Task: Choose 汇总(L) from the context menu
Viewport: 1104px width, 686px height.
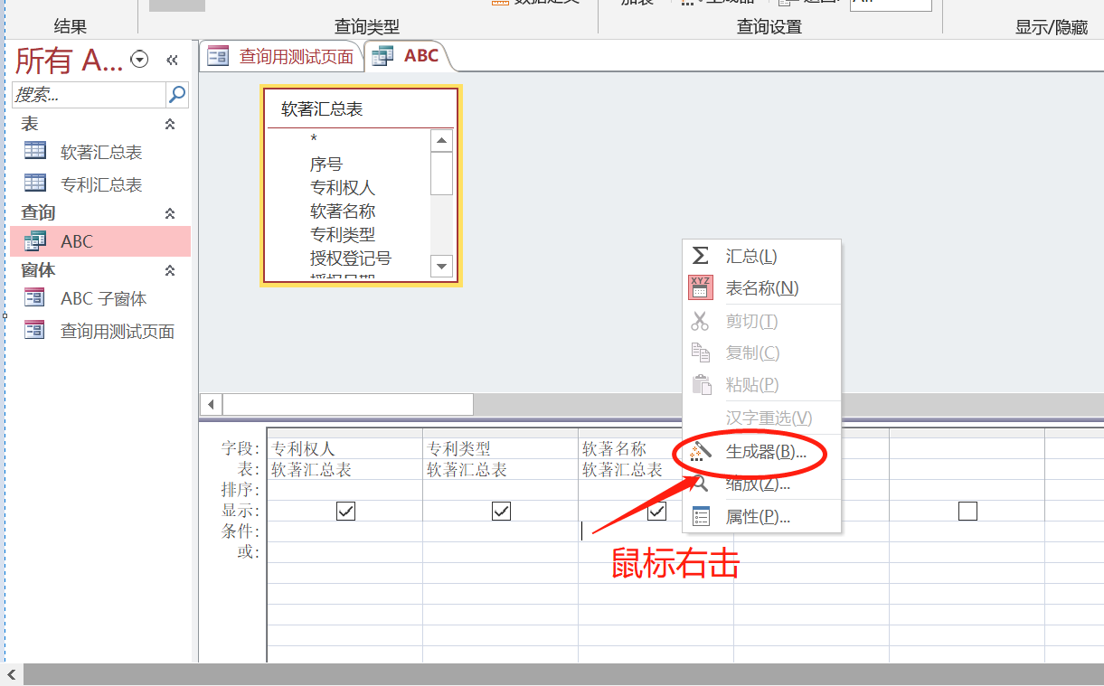Action: pos(761,257)
